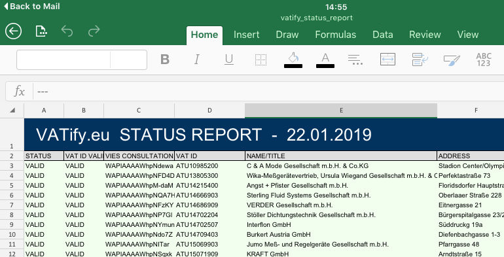This screenshot has height=257, width=504.
Task: Open the cell Borders icon
Action: pos(261,60)
